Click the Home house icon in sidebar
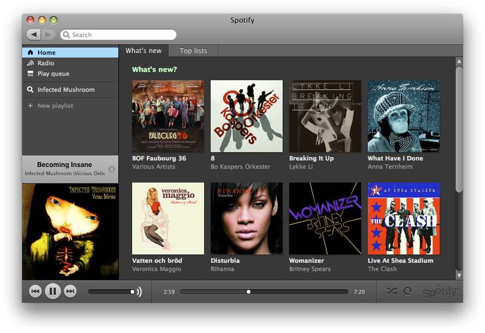This screenshot has height=333, width=485. [30, 53]
